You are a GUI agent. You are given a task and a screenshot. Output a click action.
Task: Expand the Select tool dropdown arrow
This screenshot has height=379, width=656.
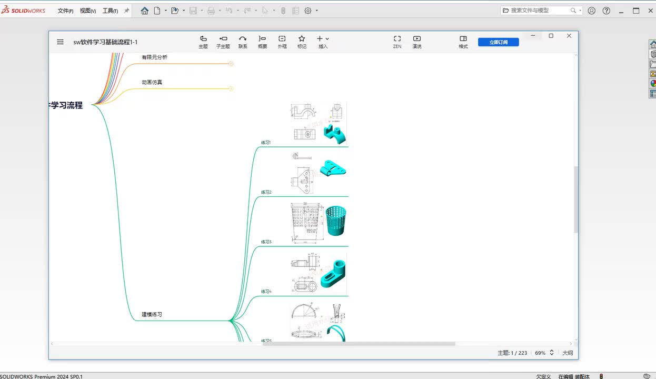coord(273,11)
